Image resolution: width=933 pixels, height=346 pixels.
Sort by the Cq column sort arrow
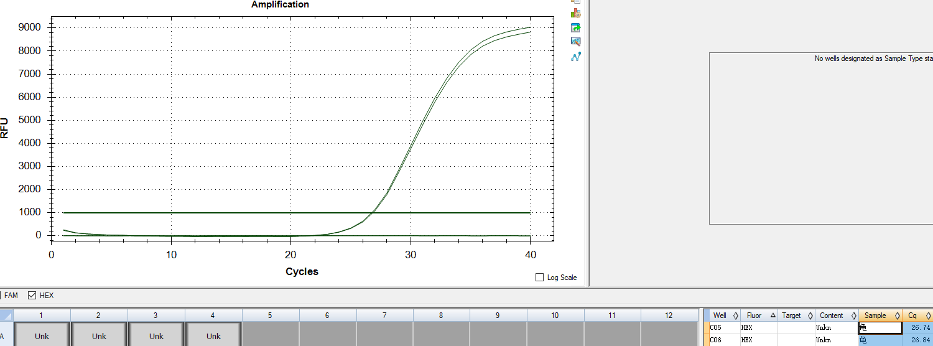pyautogui.click(x=928, y=316)
